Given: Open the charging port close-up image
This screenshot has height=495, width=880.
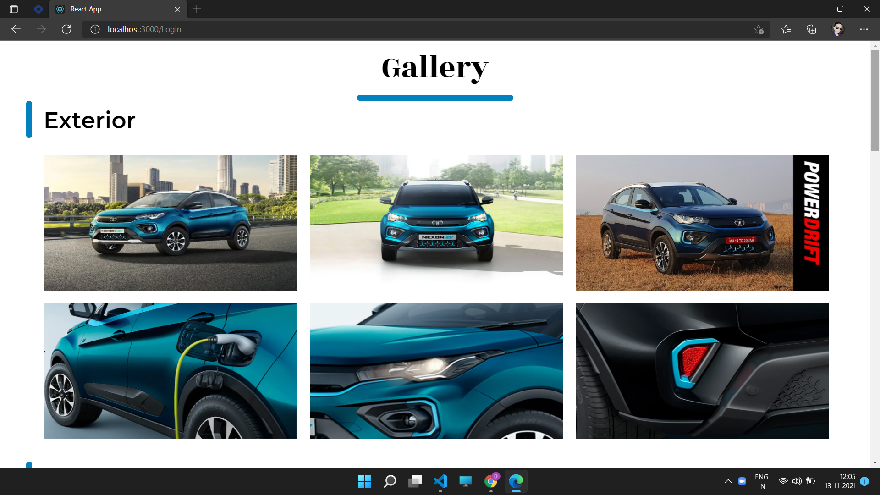Looking at the screenshot, I should pos(170,370).
